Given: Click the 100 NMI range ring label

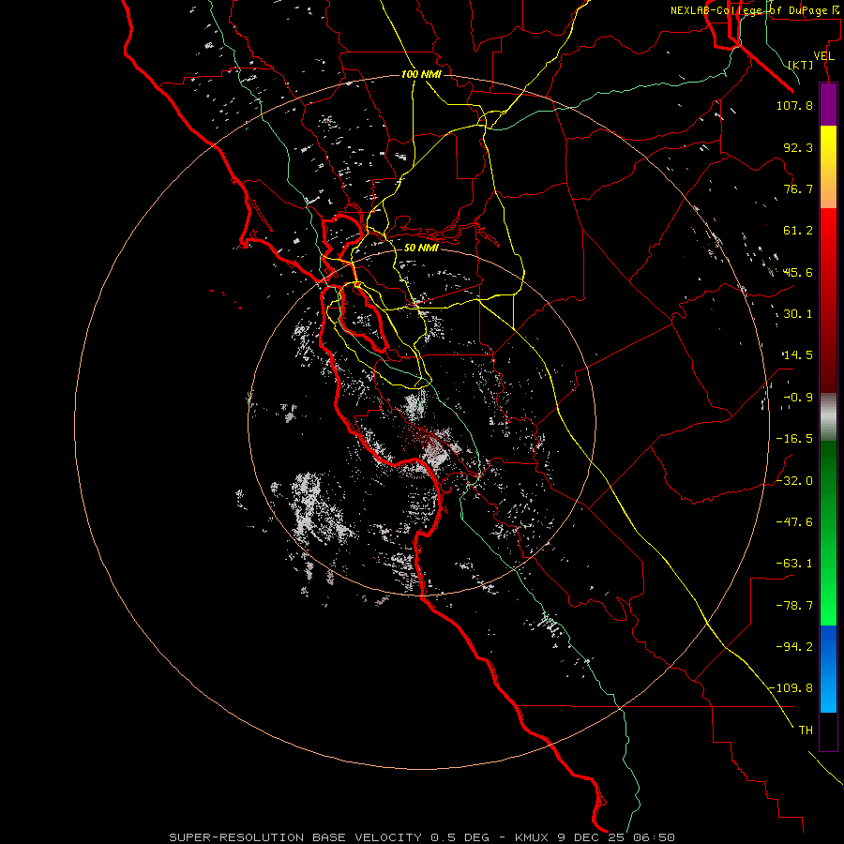Looking at the screenshot, I should 421,74.
